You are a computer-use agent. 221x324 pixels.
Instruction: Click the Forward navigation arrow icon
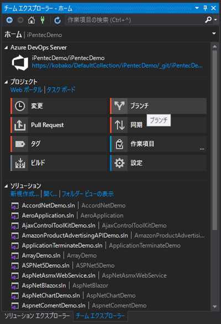tap(20, 20)
